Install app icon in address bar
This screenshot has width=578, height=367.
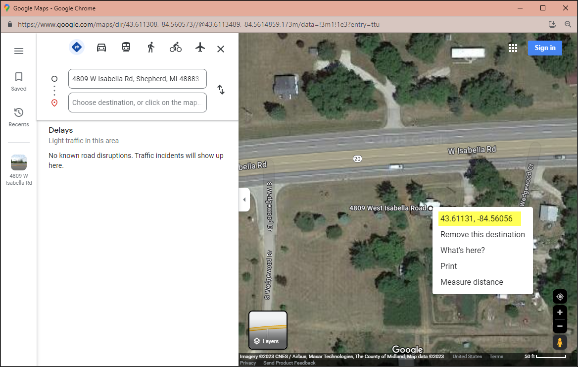tap(552, 24)
